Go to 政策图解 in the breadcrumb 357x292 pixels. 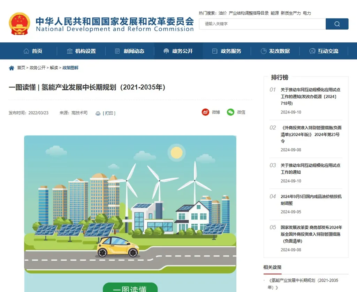tap(70, 68)
